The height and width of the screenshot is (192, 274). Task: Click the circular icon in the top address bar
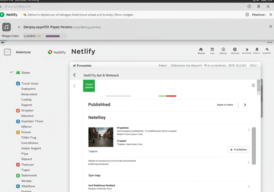point(249,6)
